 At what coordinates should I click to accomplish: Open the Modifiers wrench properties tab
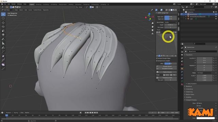(x=182, y=72)
